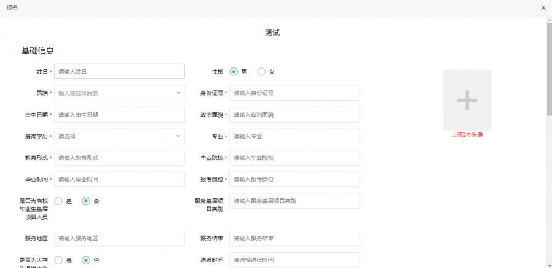Image resolution: width=552 pixels, height=268 pixels.
Task: Click the 身份证号 input field
Action: 294,93
